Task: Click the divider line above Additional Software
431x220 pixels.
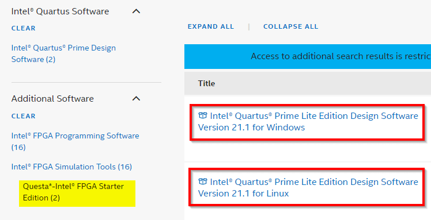Action: click(x=86, y=82)
